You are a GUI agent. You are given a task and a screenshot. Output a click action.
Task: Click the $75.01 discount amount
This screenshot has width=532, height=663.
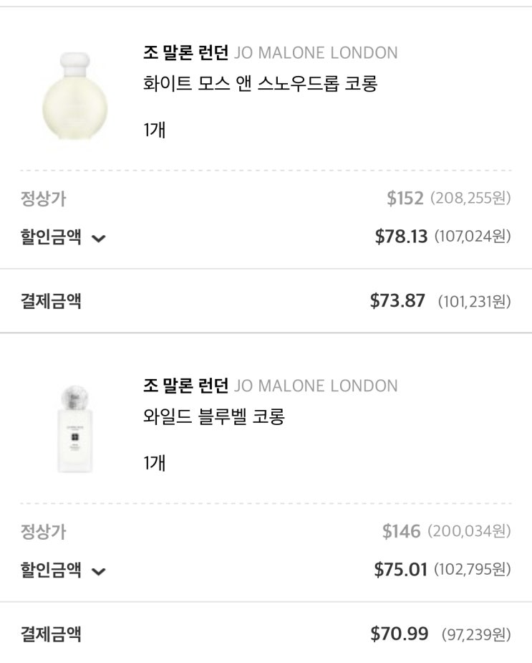[400, 570]
